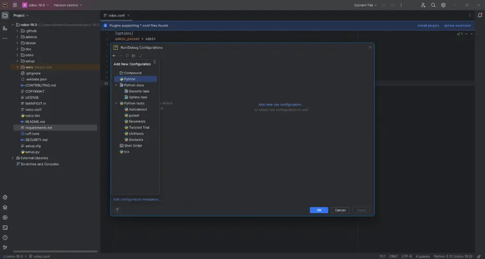Click Edit configuration templates link
485x259 pixels.
click(x=137, y=199)
